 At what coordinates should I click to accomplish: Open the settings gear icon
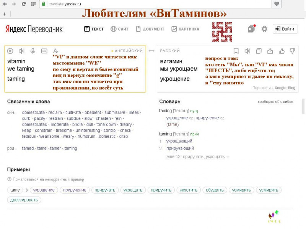click(x=264, y=29)
